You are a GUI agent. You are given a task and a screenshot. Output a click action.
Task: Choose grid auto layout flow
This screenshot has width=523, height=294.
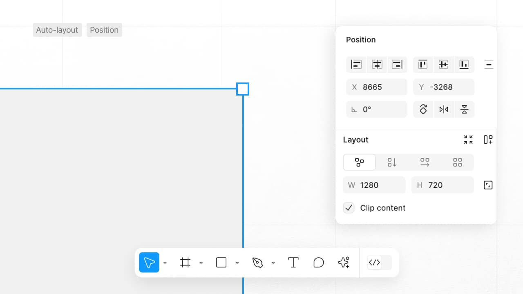(x=458, y=163)
